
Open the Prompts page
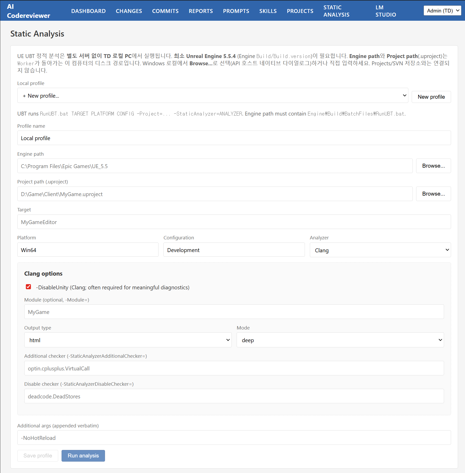[x=236, y=11]
